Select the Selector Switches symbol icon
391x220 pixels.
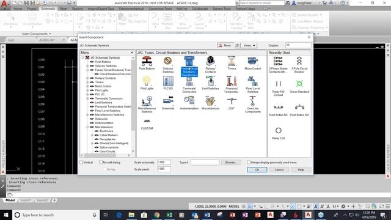[168, 61]
